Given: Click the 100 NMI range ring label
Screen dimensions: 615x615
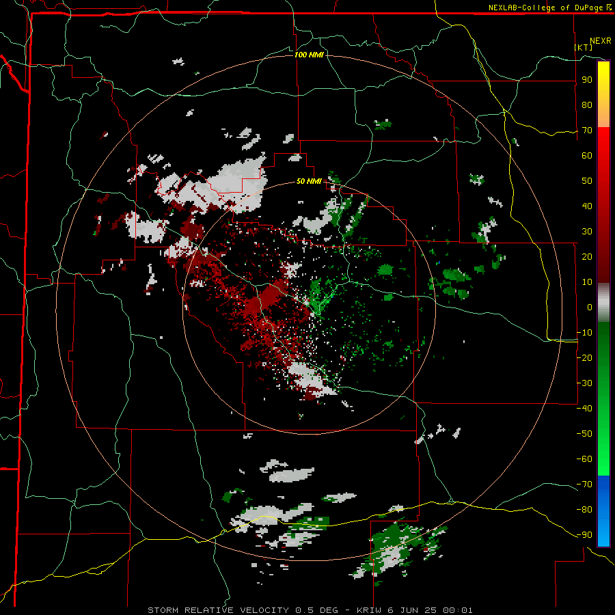Looking at the screenshot, I should [x=309, y=55].
